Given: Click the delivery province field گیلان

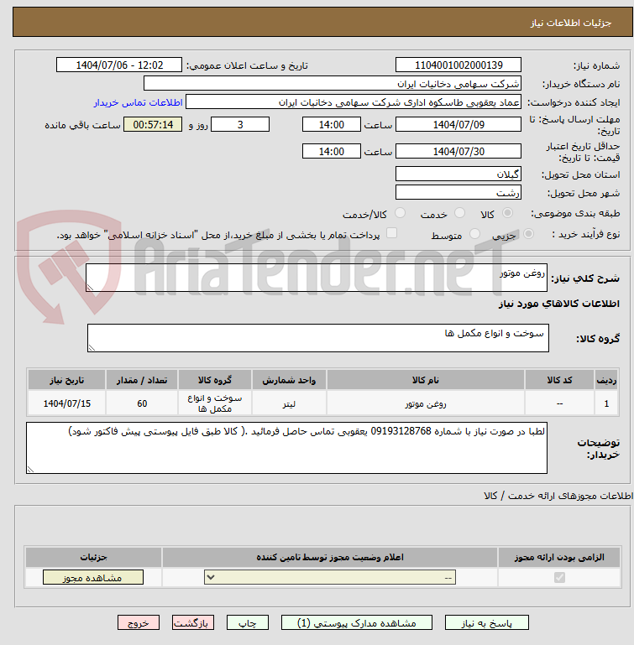Looking at the screenshot, I should click(458, 174).
